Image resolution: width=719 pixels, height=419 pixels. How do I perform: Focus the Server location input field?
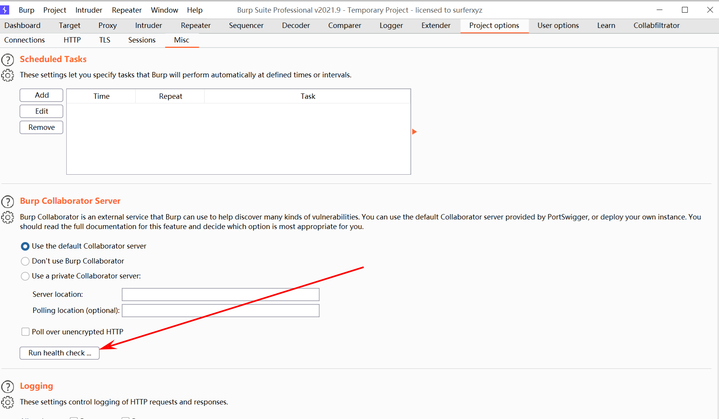click(220, 294)
